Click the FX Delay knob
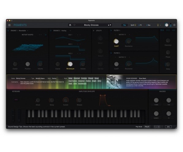Image resolution: width=183 pixels, height=152 pixels. pyautogui.click(x=168, y=64)
